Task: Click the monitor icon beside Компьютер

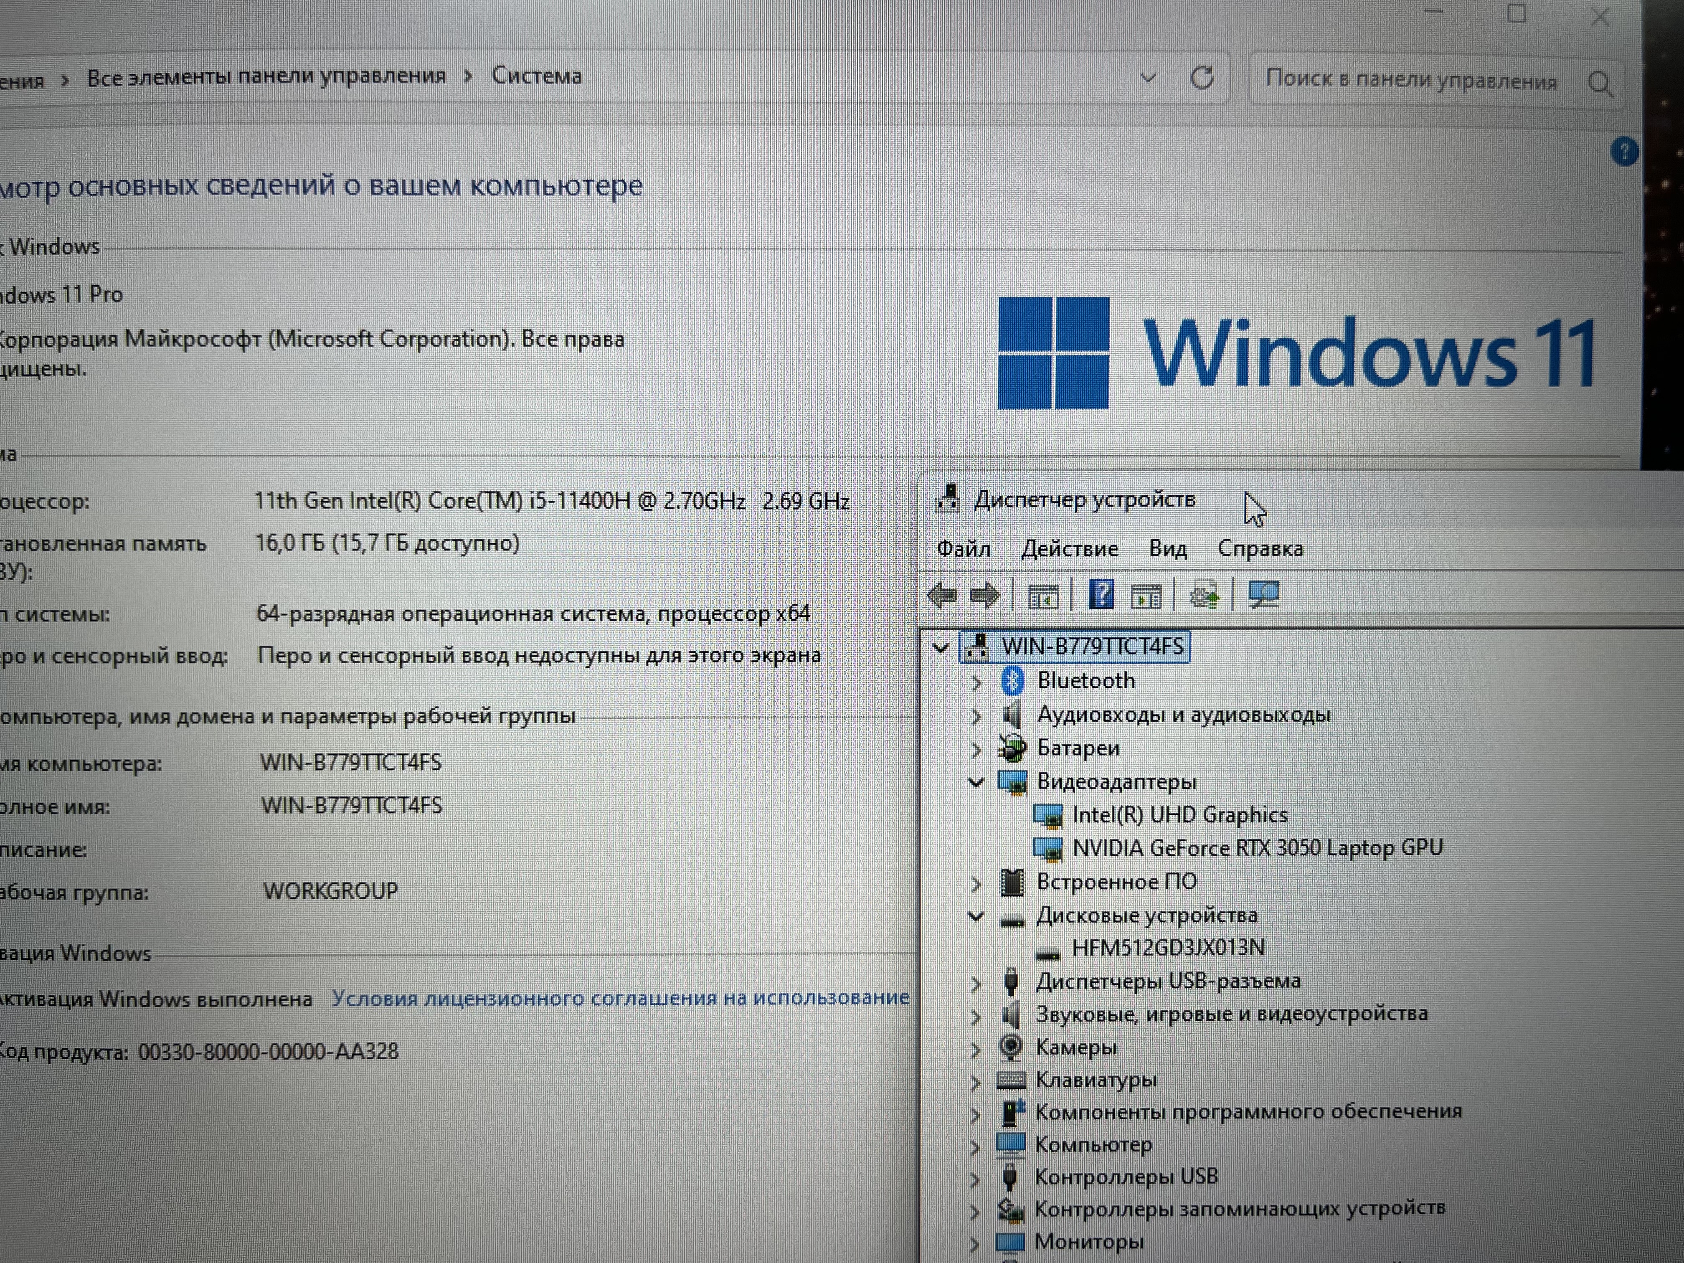Action: click(1011, 1145)
